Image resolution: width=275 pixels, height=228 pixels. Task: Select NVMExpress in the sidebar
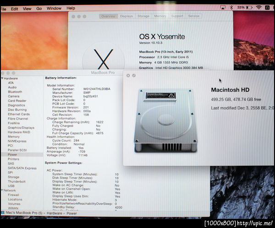(17, 141)
